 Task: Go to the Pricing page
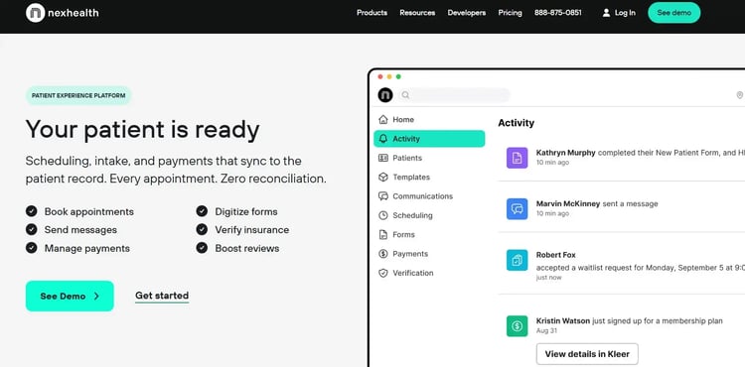tap(510, 13)
